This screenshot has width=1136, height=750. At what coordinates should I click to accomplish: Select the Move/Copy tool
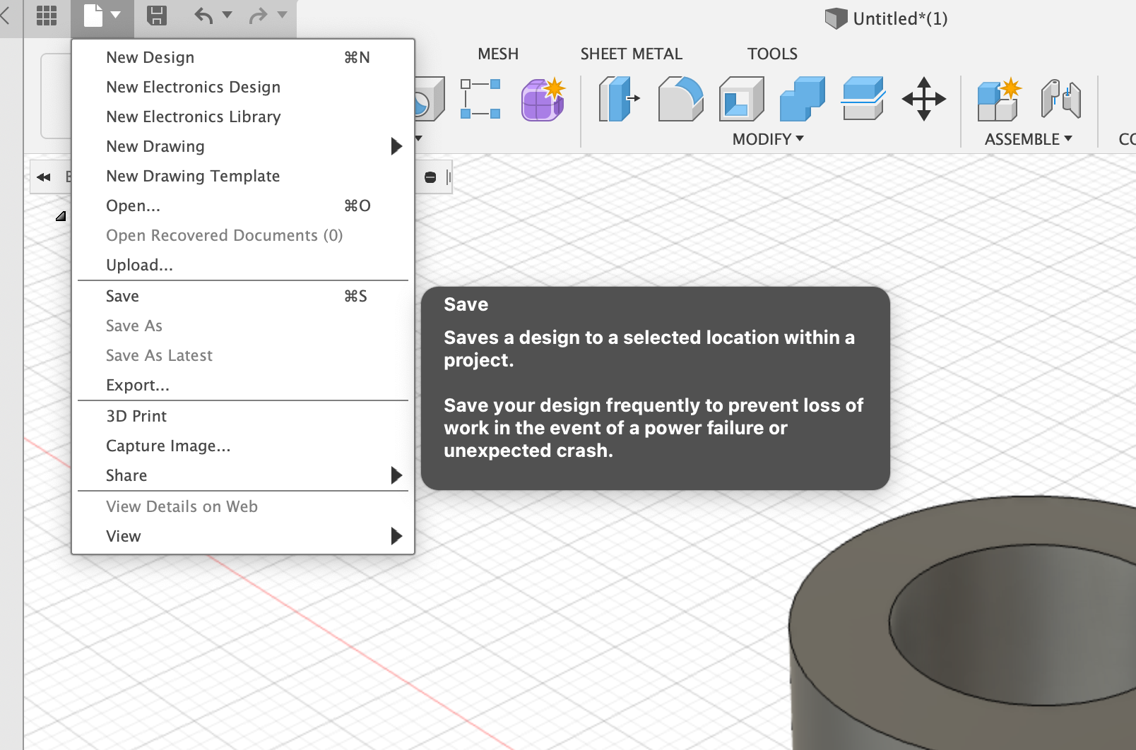point(923,100)
